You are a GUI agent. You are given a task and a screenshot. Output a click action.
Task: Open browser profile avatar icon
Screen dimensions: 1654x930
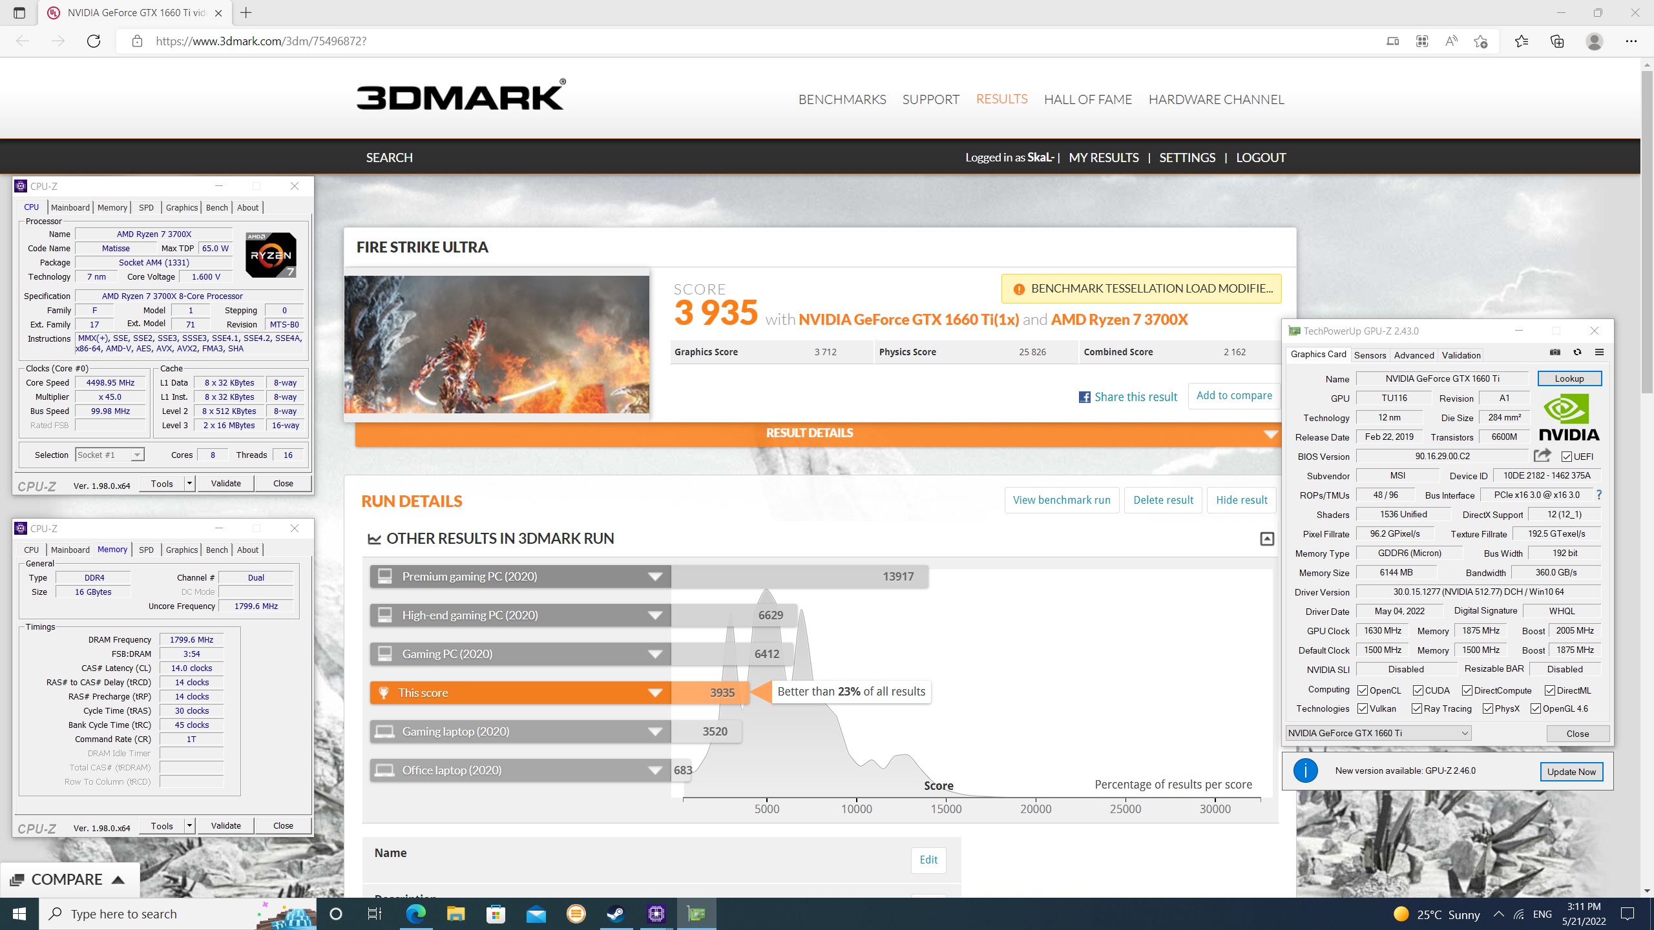tap(1594, 41)
